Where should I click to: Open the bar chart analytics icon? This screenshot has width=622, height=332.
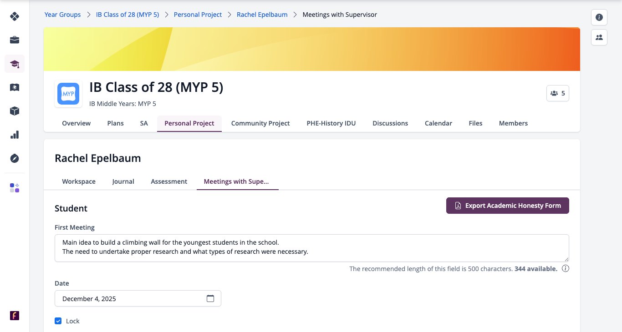coord(15,135)
